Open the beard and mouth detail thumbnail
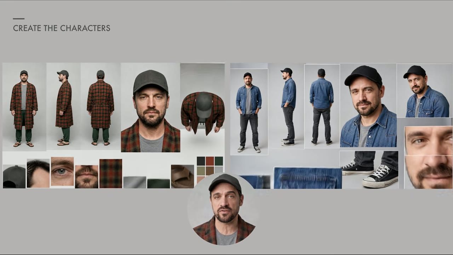The width and height of the screenshot is (453, 255). click(x=87, y=176)
